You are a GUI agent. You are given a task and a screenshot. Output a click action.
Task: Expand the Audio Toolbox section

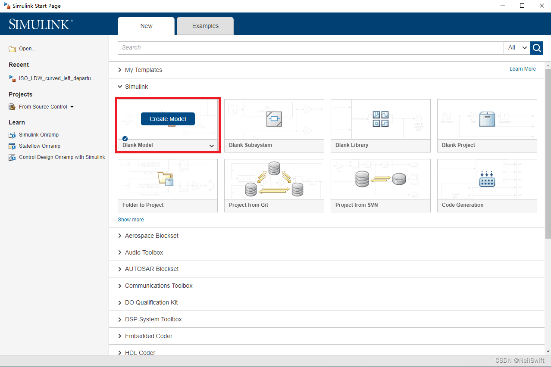tap(120, 252)
